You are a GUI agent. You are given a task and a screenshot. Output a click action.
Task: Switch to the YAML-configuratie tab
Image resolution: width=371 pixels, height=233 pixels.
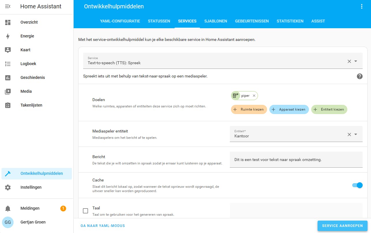pyautogui.click(x=120, y=21)
